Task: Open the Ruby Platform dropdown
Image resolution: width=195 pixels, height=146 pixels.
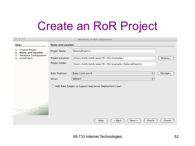Action: pyautogui.click(x=113, y=73)
